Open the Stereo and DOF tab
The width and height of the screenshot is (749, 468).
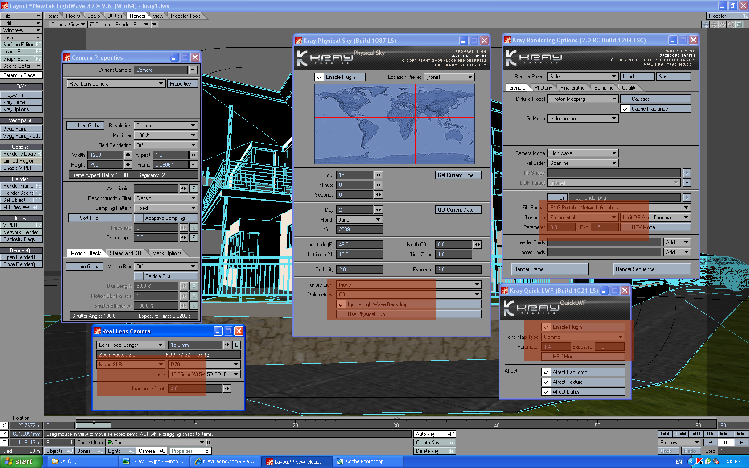(127, 253)
